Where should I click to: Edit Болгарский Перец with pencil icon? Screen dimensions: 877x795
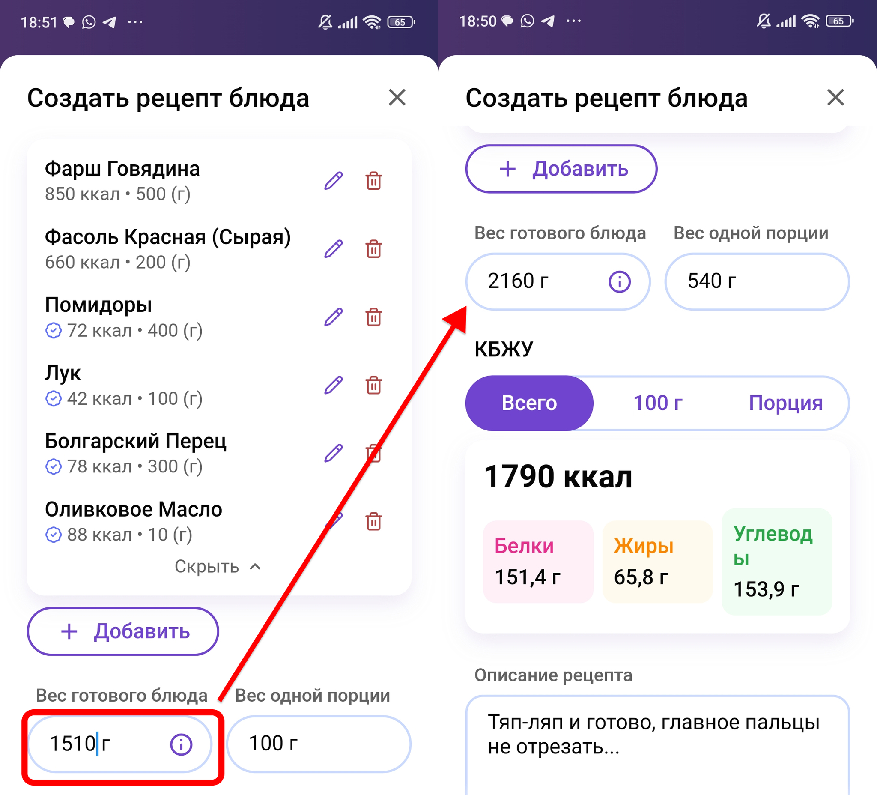[x=333, y=454]
